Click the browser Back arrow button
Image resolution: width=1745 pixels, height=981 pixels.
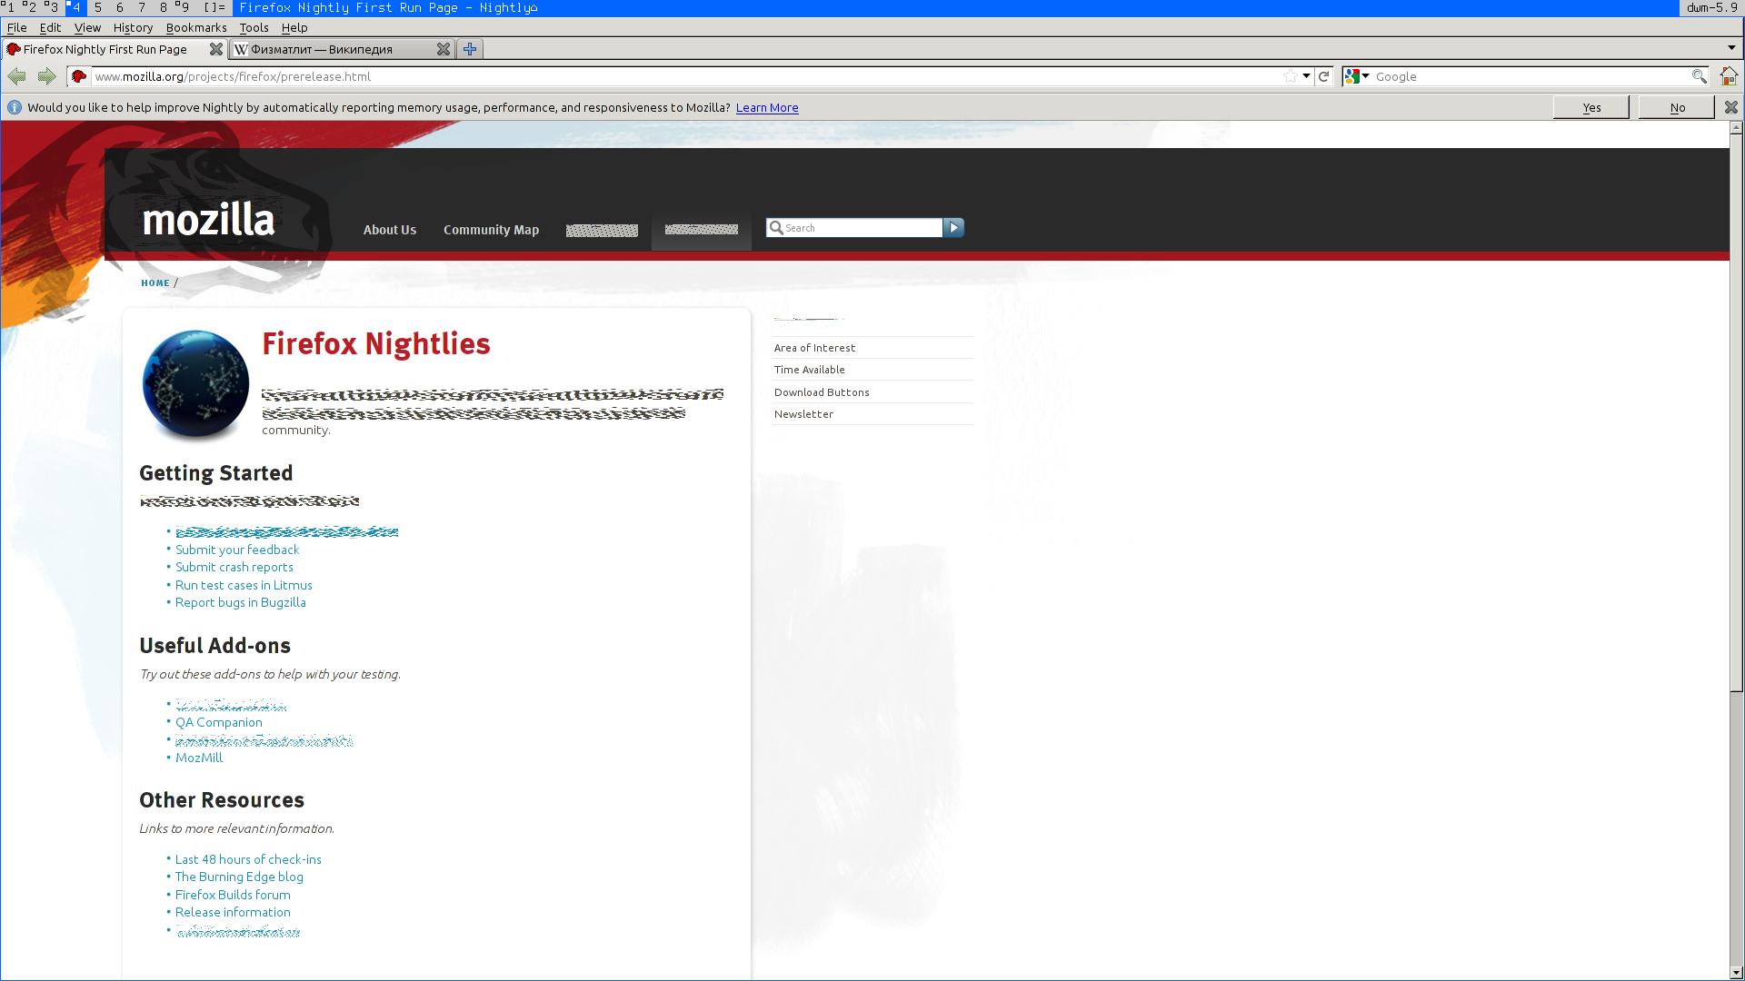pyautogui.click(x=17, y=77)
